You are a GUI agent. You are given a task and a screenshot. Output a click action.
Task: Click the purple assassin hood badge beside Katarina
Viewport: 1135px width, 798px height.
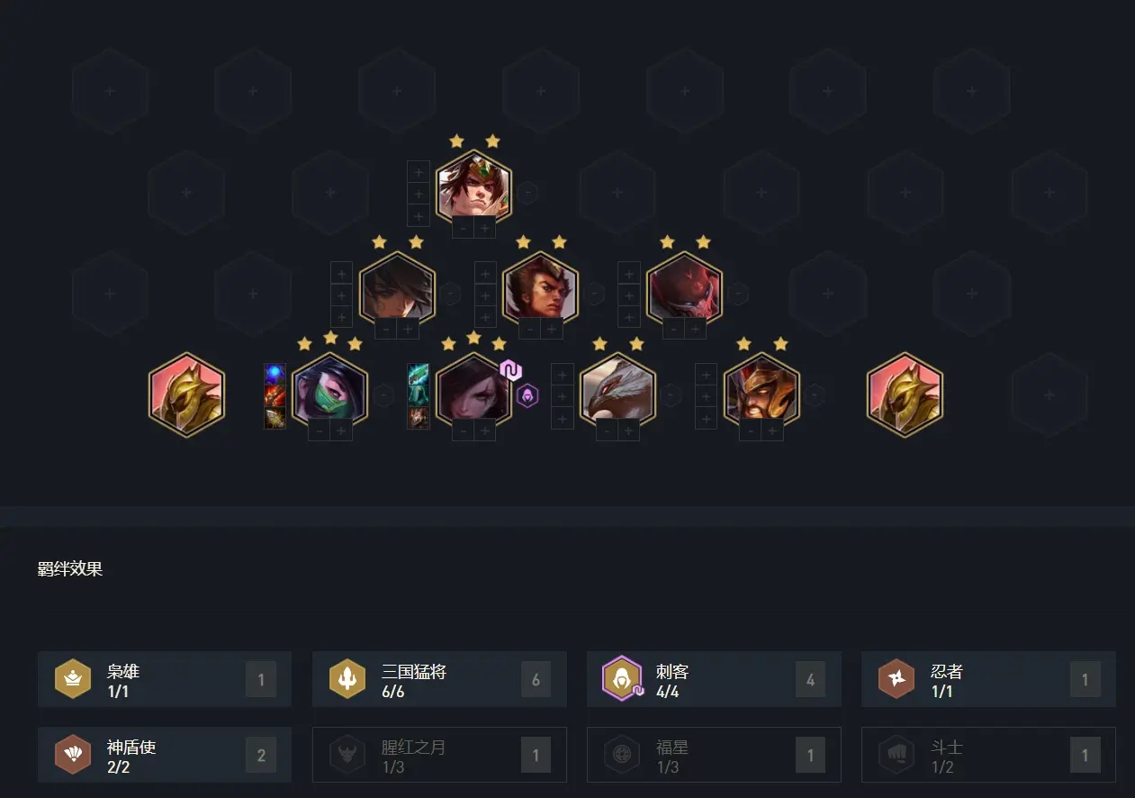pos(527,394)
